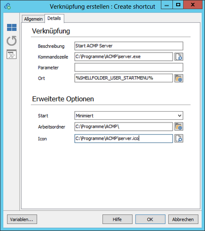The width and height of the screenshot is (205, 231).
Task: Click the Hilfe button
Action: click(117, 219)
